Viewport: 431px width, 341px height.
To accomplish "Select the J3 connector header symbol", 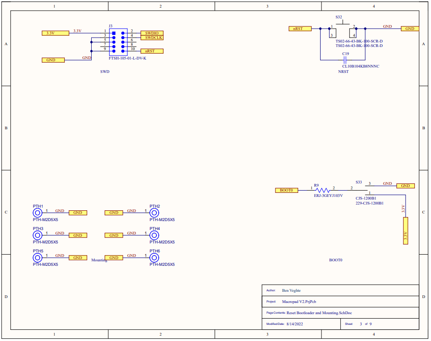I will (x=118, y=42).
